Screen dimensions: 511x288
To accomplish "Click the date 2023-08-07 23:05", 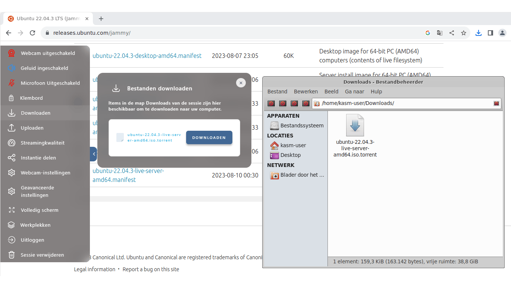I will coord(235,56).
